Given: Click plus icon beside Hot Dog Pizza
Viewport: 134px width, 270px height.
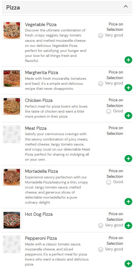Looking at the screenshot, I should 128,225.
